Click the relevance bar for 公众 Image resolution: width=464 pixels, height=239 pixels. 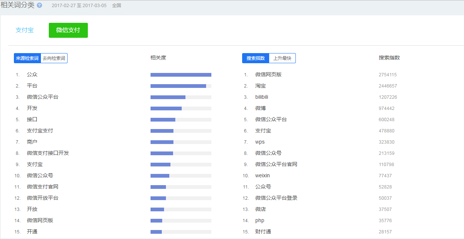pos(181,75)
